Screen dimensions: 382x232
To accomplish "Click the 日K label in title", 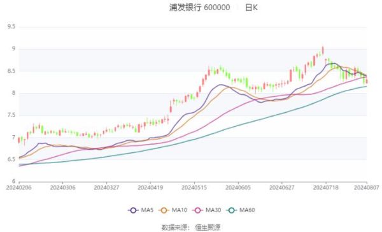I will click(x=251, y=8).
